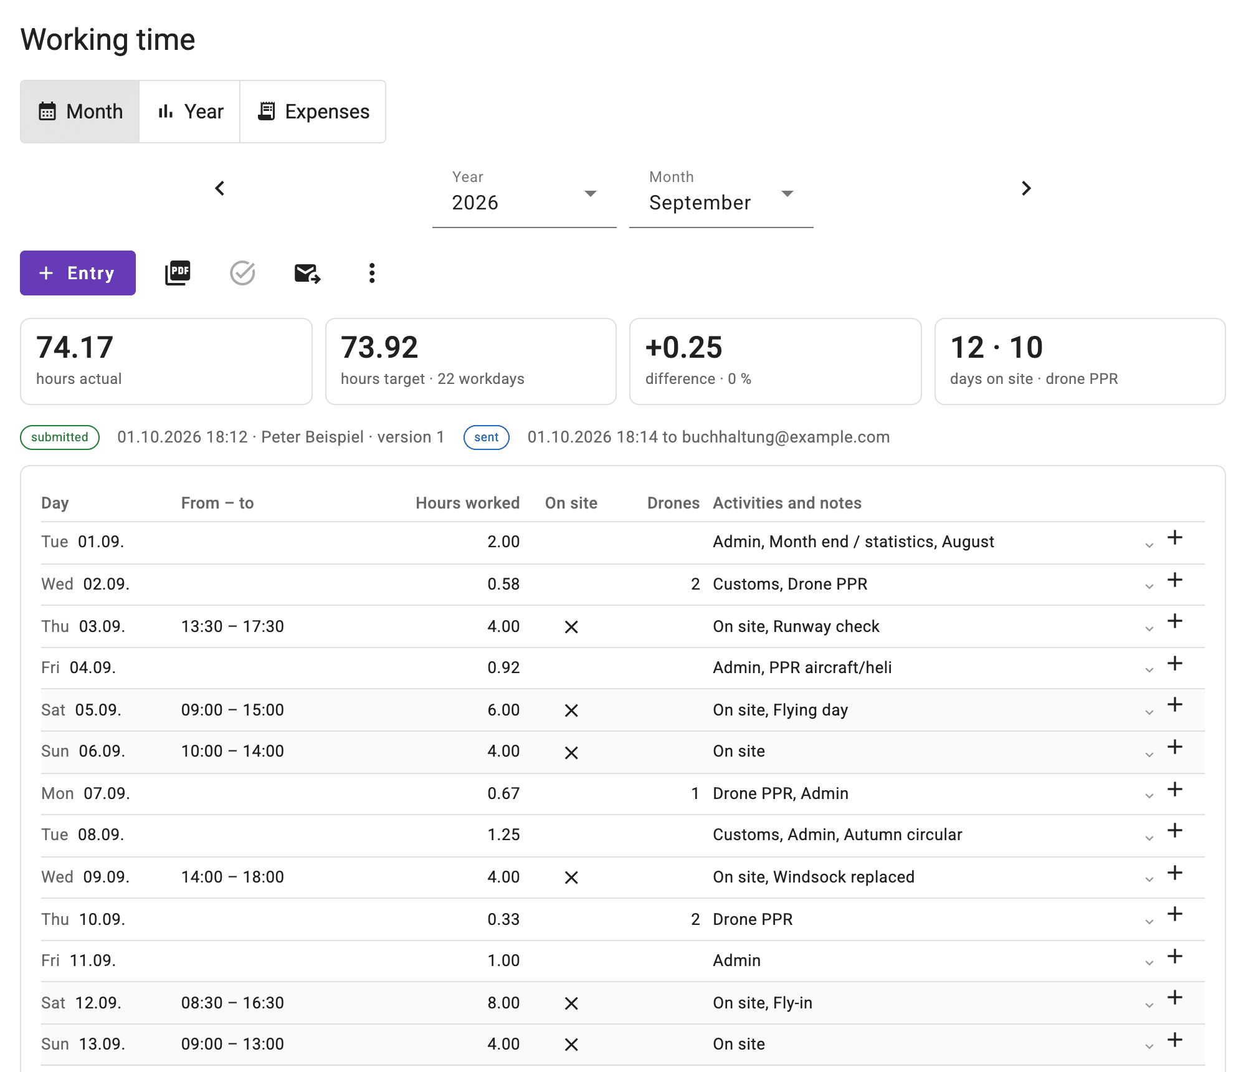
Task: Click 'Customs, Admin, Autumn circular' note
Action: pos(837,835)
